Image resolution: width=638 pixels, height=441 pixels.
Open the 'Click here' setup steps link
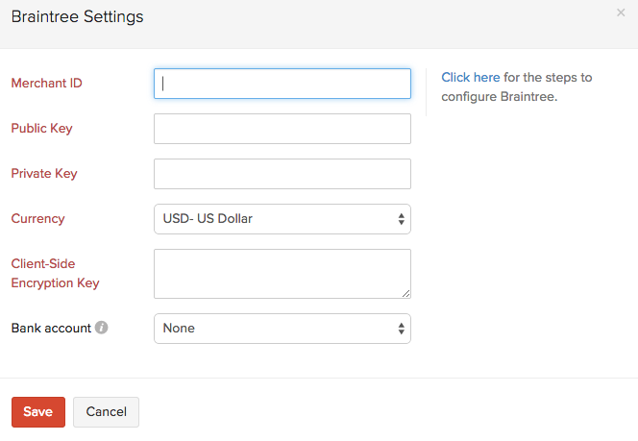click(x=471, y=77)
